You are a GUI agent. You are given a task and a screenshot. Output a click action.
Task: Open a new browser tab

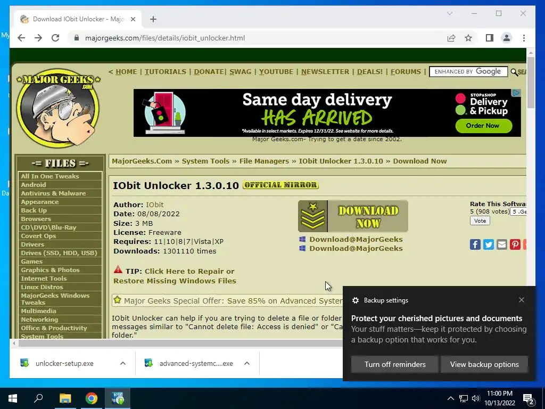point(153,19)
